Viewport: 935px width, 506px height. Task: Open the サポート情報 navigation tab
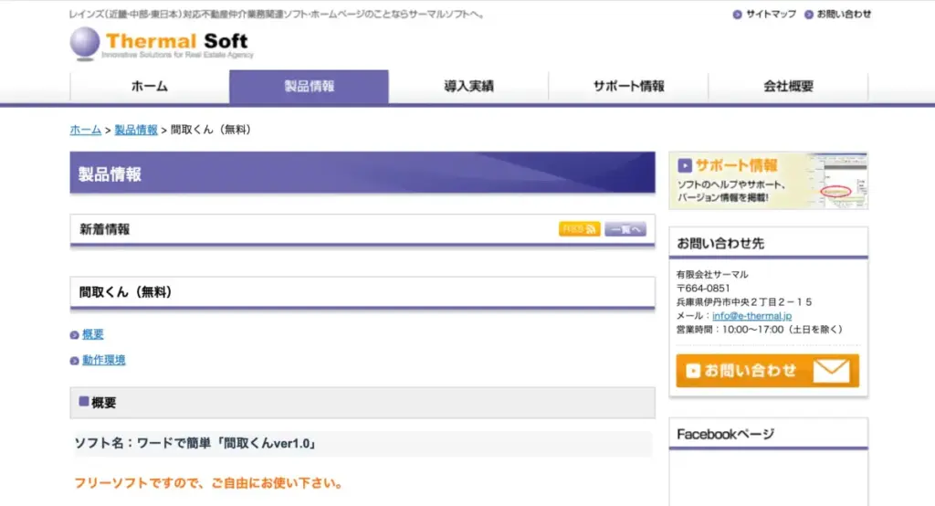click(628, 87)
